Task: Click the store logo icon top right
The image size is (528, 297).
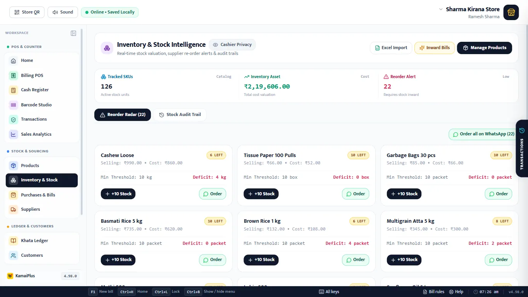Action: 511,12
